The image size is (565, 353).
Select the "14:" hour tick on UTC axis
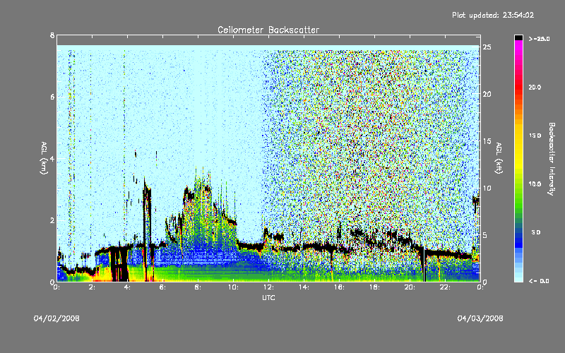pos(304,287)
